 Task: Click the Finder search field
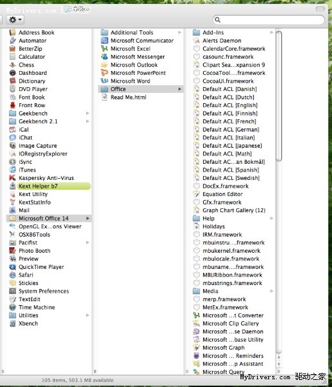click(269, 20)
